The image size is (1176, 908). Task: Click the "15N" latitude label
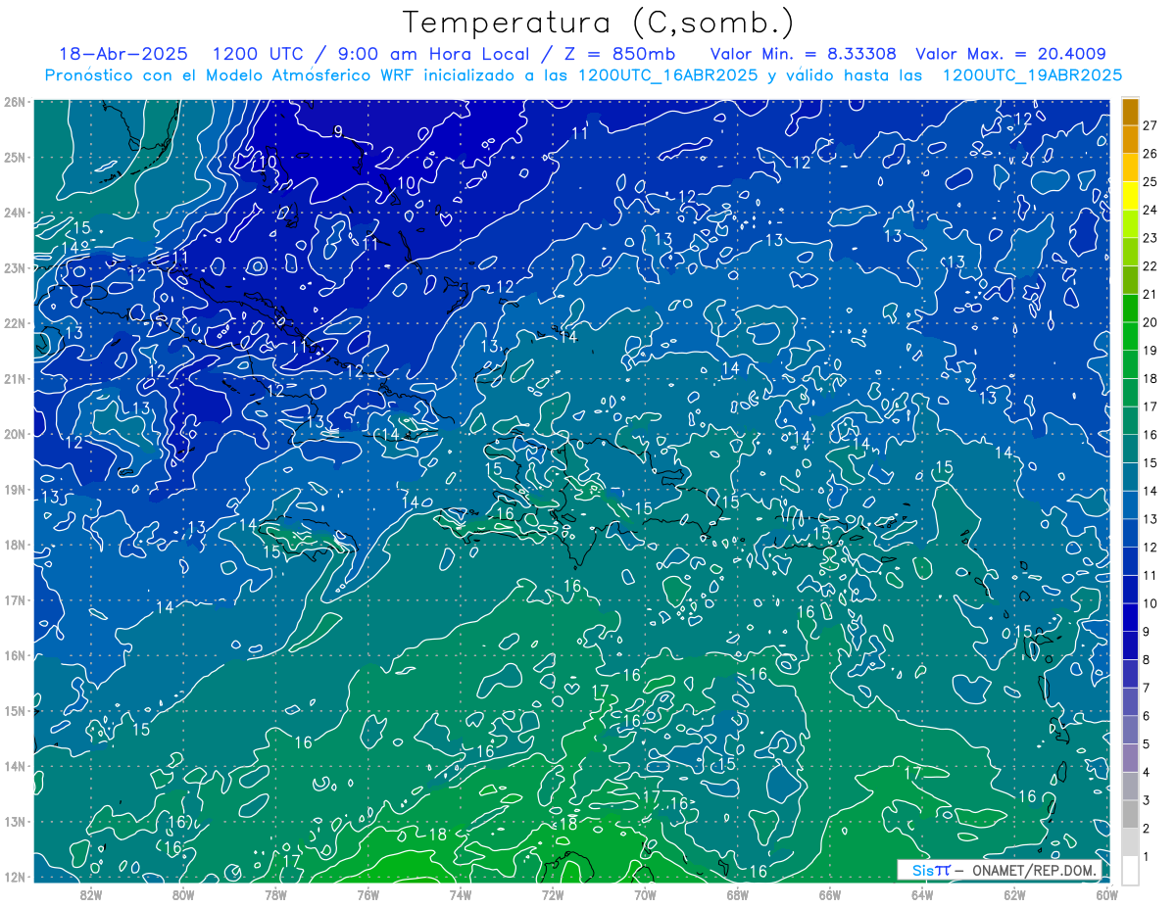point(15,710)
